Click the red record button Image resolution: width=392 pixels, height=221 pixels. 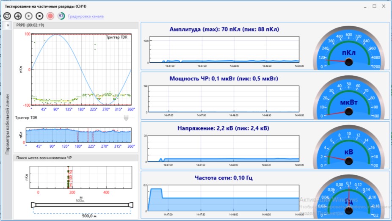point(50,16)
